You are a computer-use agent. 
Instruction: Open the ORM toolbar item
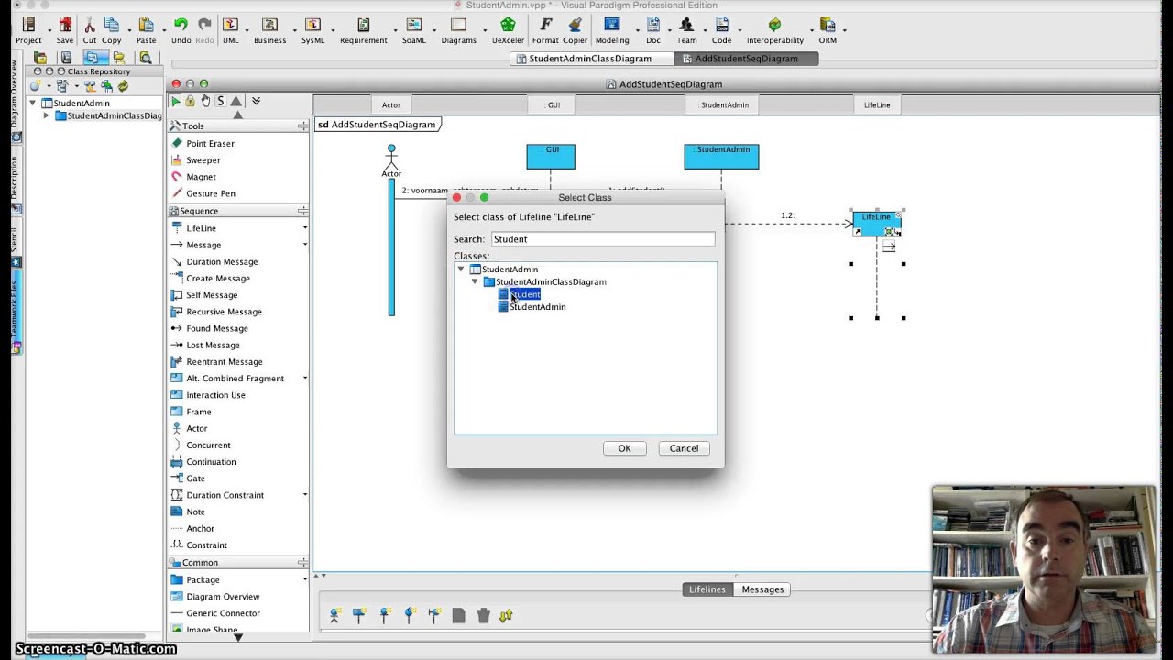(x=828, y=30)
